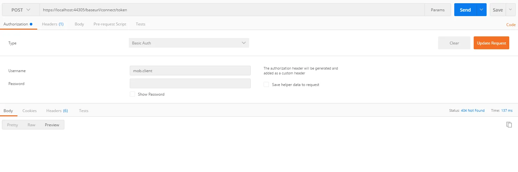Screen dimensions: 518x172
Task: Go to Pre-request Script tab
Action: point(110,24)
